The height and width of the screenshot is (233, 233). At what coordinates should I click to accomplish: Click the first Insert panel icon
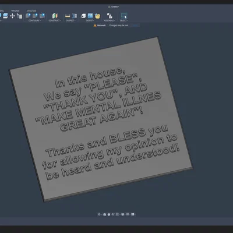pyautogui.click(x=83, y=16)
